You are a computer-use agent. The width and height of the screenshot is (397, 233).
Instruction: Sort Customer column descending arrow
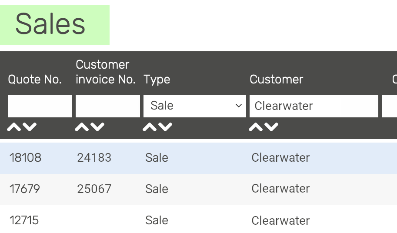pos(271,127)
